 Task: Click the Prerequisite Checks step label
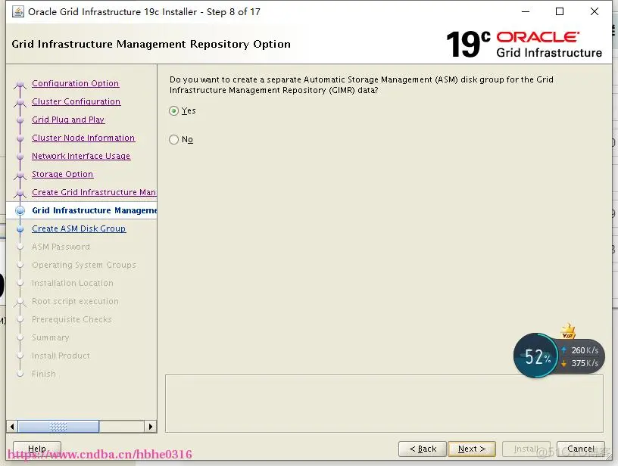(72, 319)
